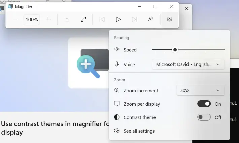Click the Zoom per display monitor icon
Screen dimensions: 239x143
pyautogui.click(x=117, y=104)
